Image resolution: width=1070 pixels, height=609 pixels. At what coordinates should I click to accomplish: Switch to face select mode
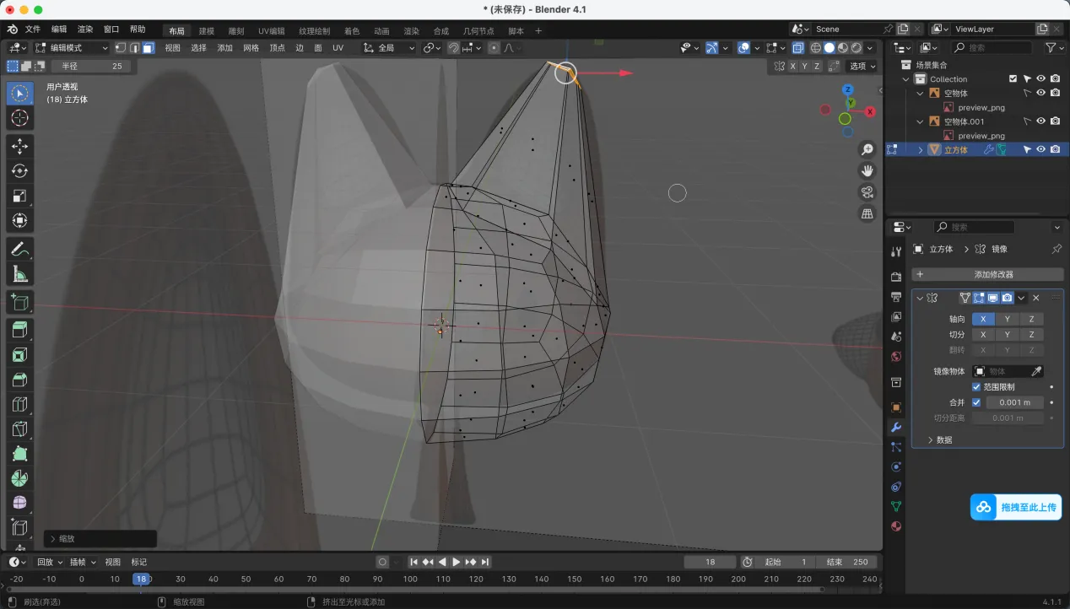pos(148,48)
